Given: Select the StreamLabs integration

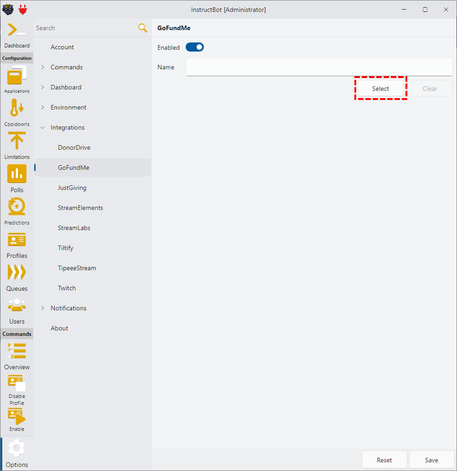Looking at the screenshot, I should tap(93, 228).
